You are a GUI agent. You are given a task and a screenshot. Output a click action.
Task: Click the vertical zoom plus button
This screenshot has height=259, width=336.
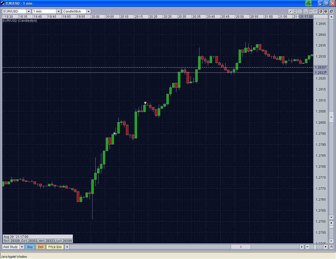coord(331,223)
